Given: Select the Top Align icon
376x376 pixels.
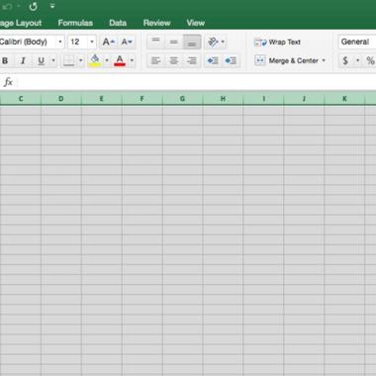Looking at the screenshot, I should click(x=155, y=42).
